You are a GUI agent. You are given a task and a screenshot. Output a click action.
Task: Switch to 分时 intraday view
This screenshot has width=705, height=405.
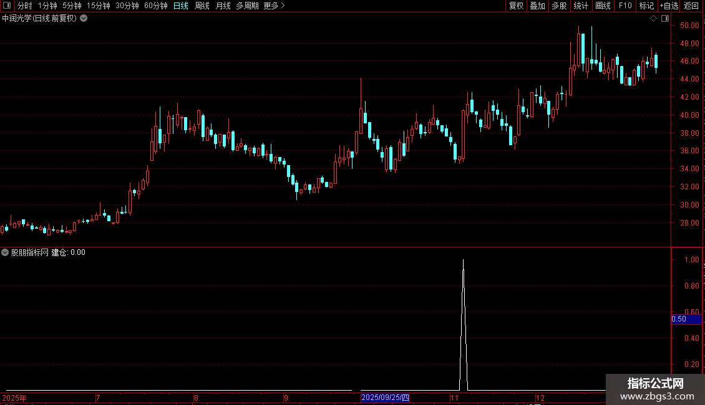pyautogui.click(x=25, y=6)
